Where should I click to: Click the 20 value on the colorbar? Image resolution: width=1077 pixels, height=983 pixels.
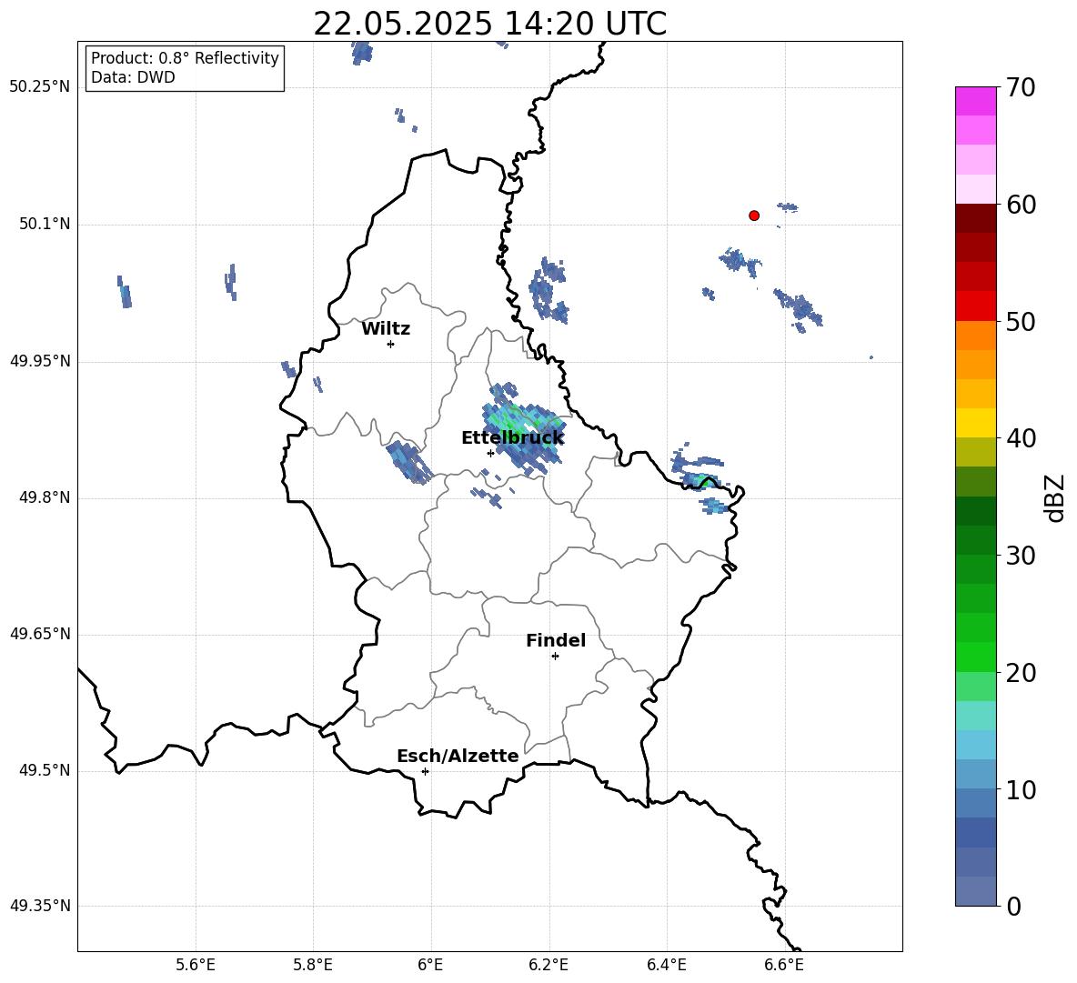click(1021, 673)
